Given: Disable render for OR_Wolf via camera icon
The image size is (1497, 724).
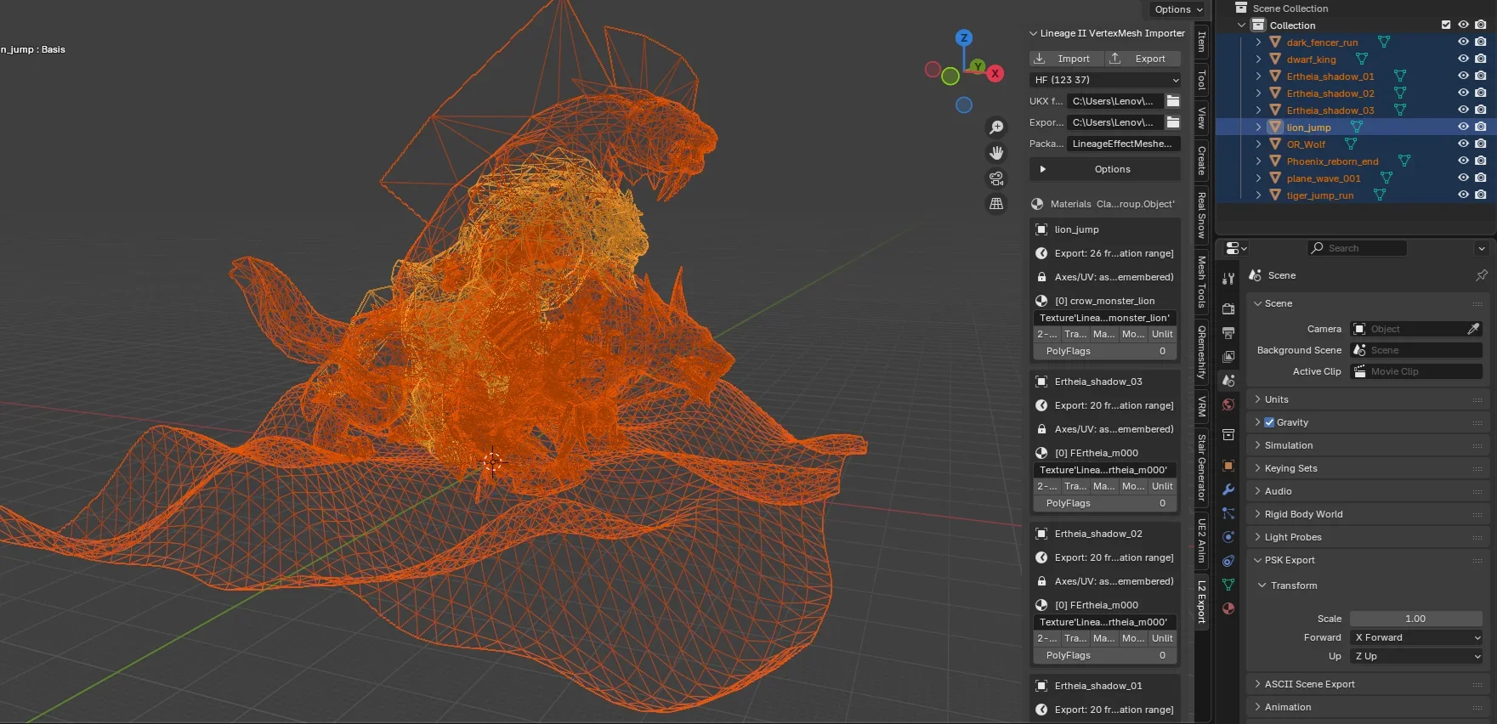Looking at the screenshot, I should coord(1481,144).
